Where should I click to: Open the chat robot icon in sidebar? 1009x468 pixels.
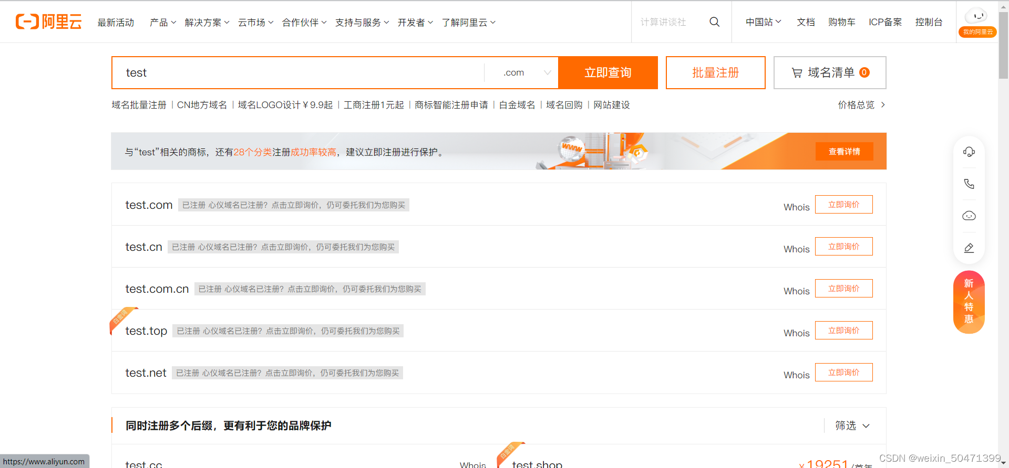coord(969,216)
